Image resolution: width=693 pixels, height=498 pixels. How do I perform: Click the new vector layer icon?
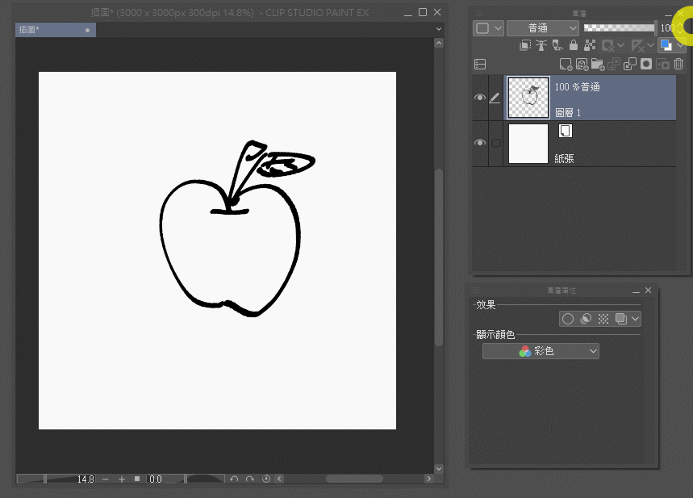[582, 65]
